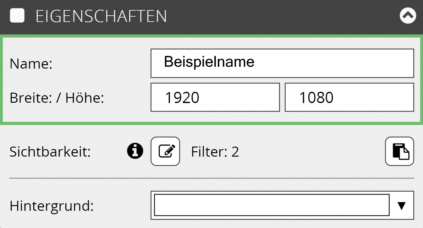Click the white square icon beside EIGENSCHAFTEN

(x=17, y=16)
